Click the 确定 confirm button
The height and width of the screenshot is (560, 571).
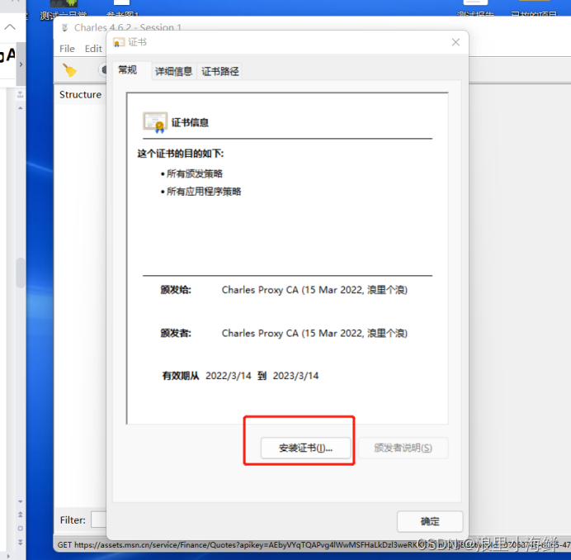430,521
